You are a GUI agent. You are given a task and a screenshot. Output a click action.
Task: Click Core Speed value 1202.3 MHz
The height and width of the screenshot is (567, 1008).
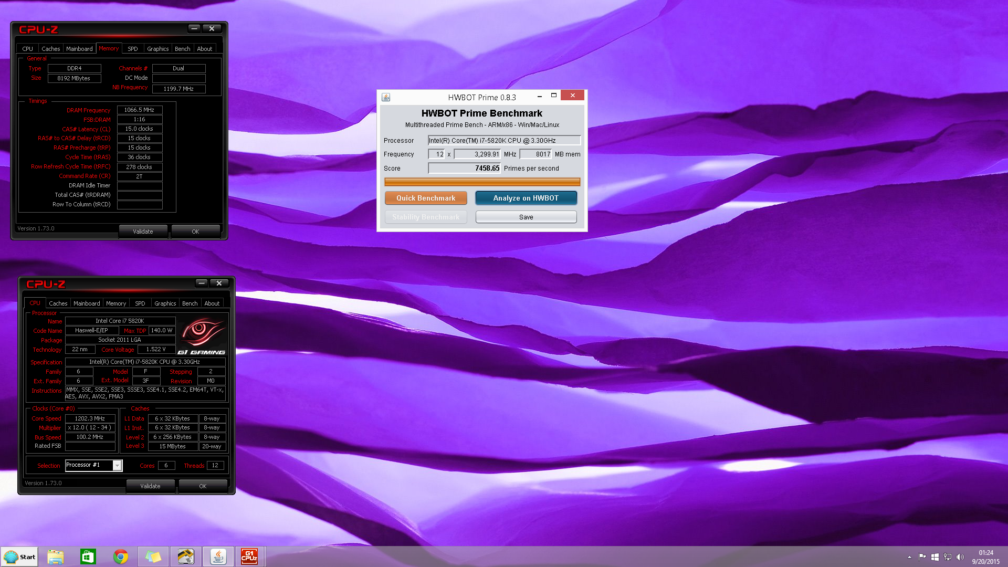[90, 419]
